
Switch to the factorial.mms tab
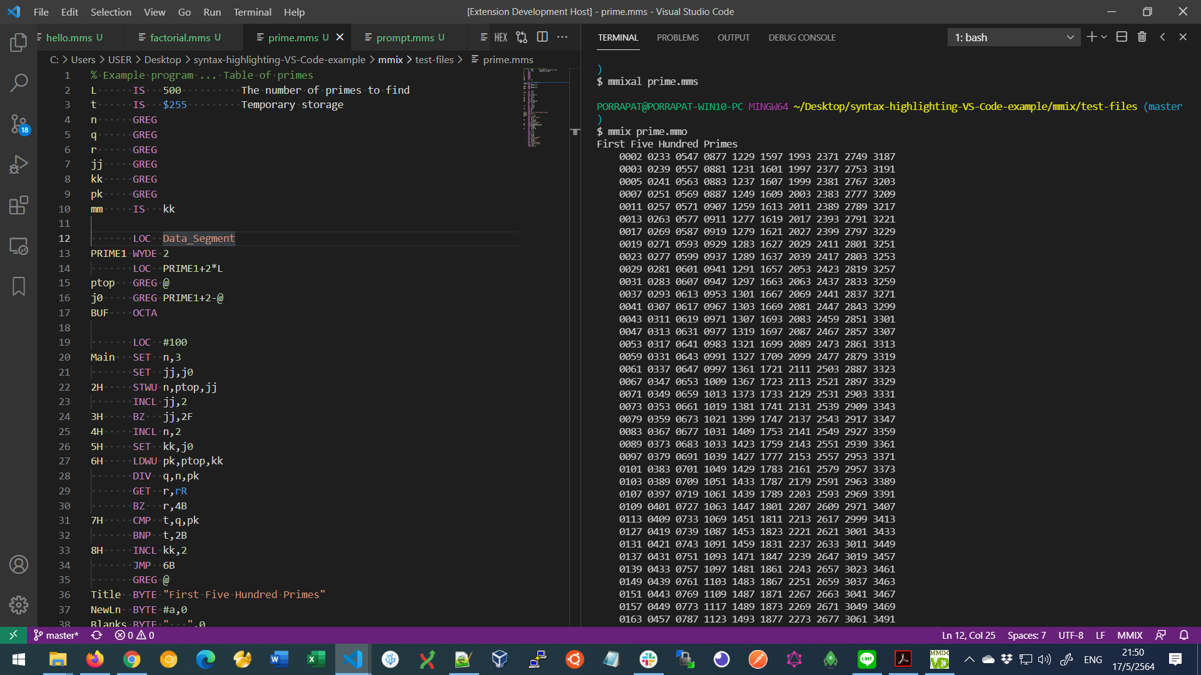click(180, 37)
